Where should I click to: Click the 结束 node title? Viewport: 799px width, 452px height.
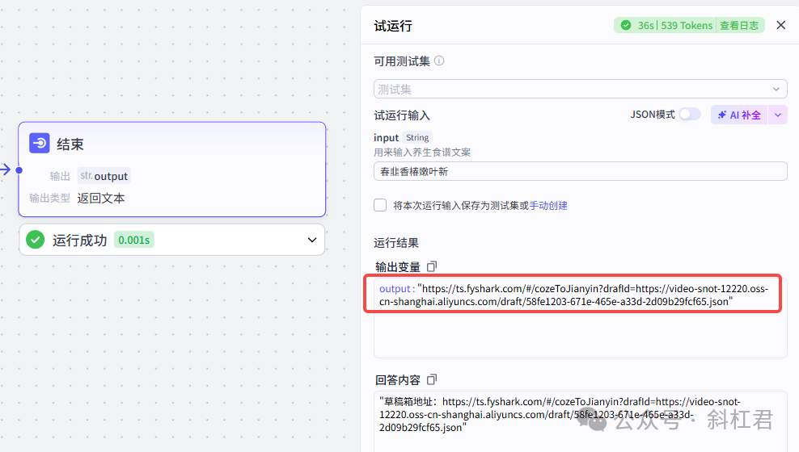[70, 144]
